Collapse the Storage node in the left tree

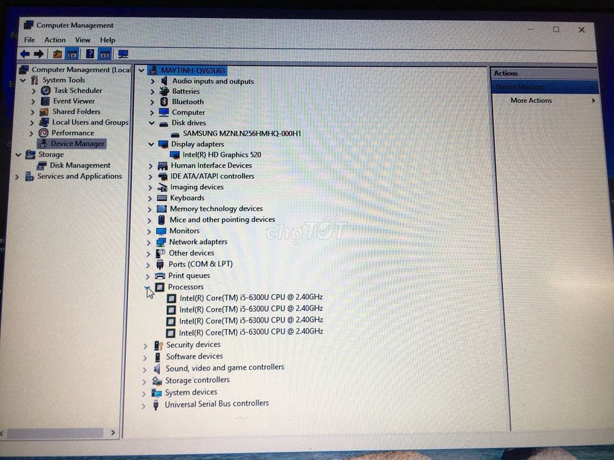(x=18, y=155)
